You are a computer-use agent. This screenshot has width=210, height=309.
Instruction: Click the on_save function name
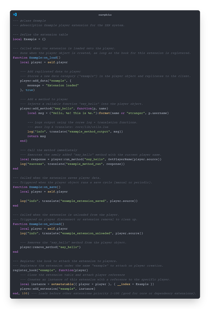(49, 187)
